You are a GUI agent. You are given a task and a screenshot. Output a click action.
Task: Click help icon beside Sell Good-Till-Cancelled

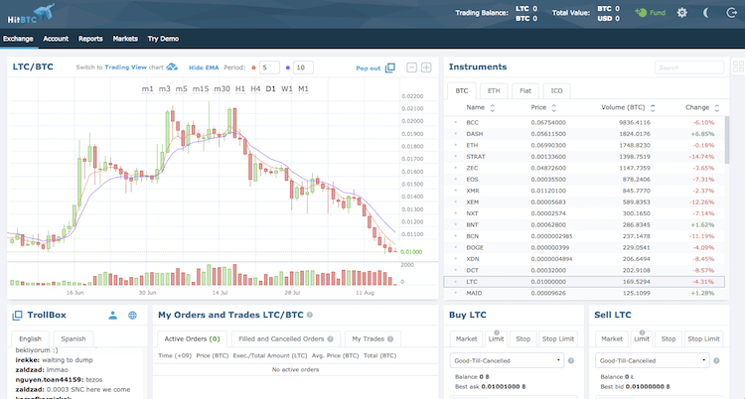[x=716, y=360]
